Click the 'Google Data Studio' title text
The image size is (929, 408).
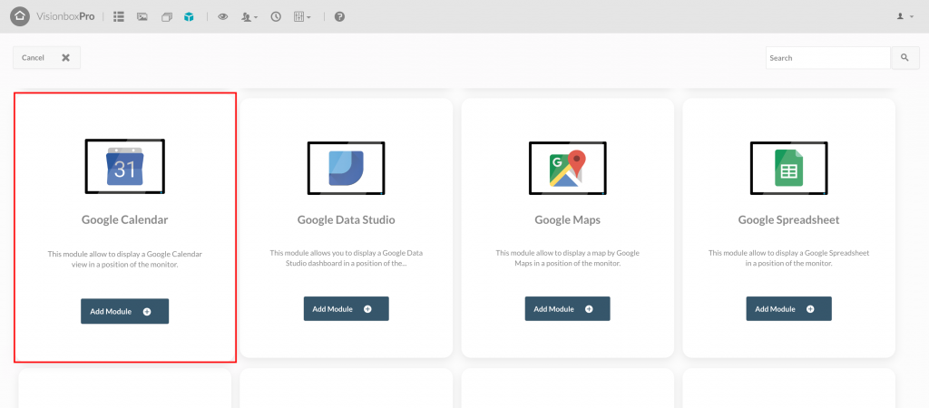pyautogui.click(x=346, y=220)
